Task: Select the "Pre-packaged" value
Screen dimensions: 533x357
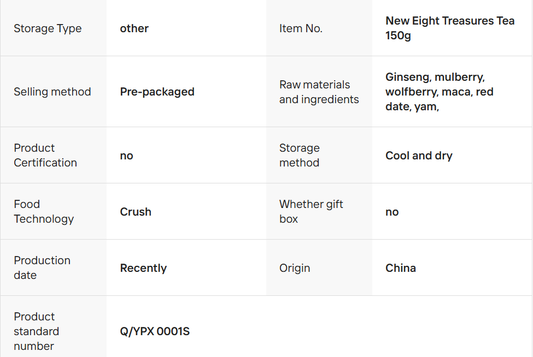Action: [157, 92]
